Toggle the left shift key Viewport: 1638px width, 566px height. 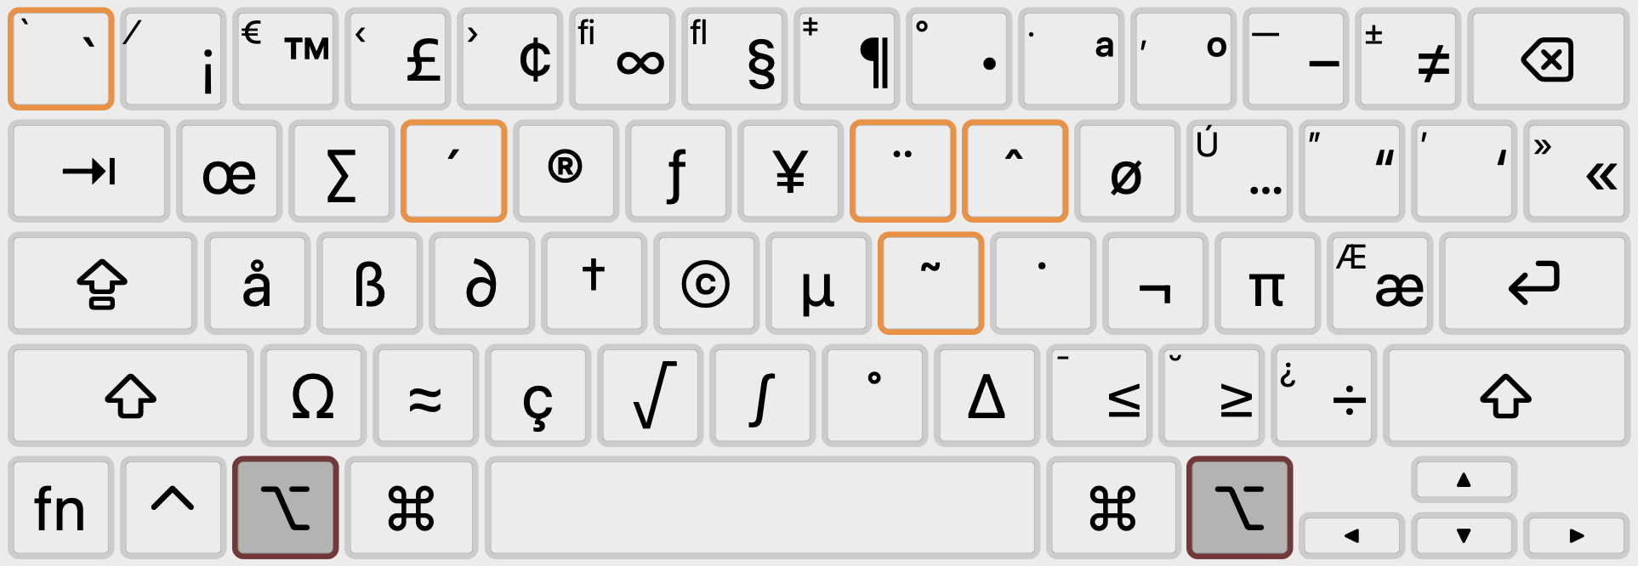coord(131,396)
